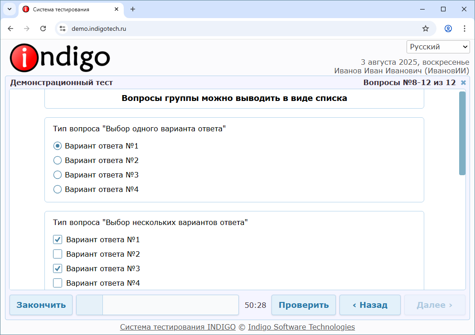475x335 pixels.
Task: Open the Система тестирования INDIGO link
Action: [178, 327]
